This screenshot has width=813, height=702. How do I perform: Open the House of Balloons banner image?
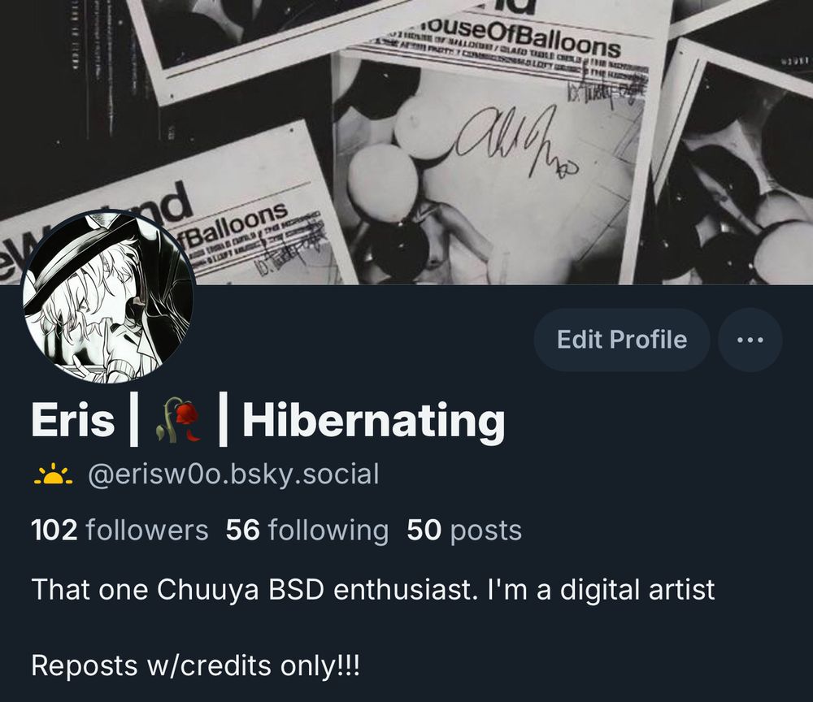click(x=406, y=142)
